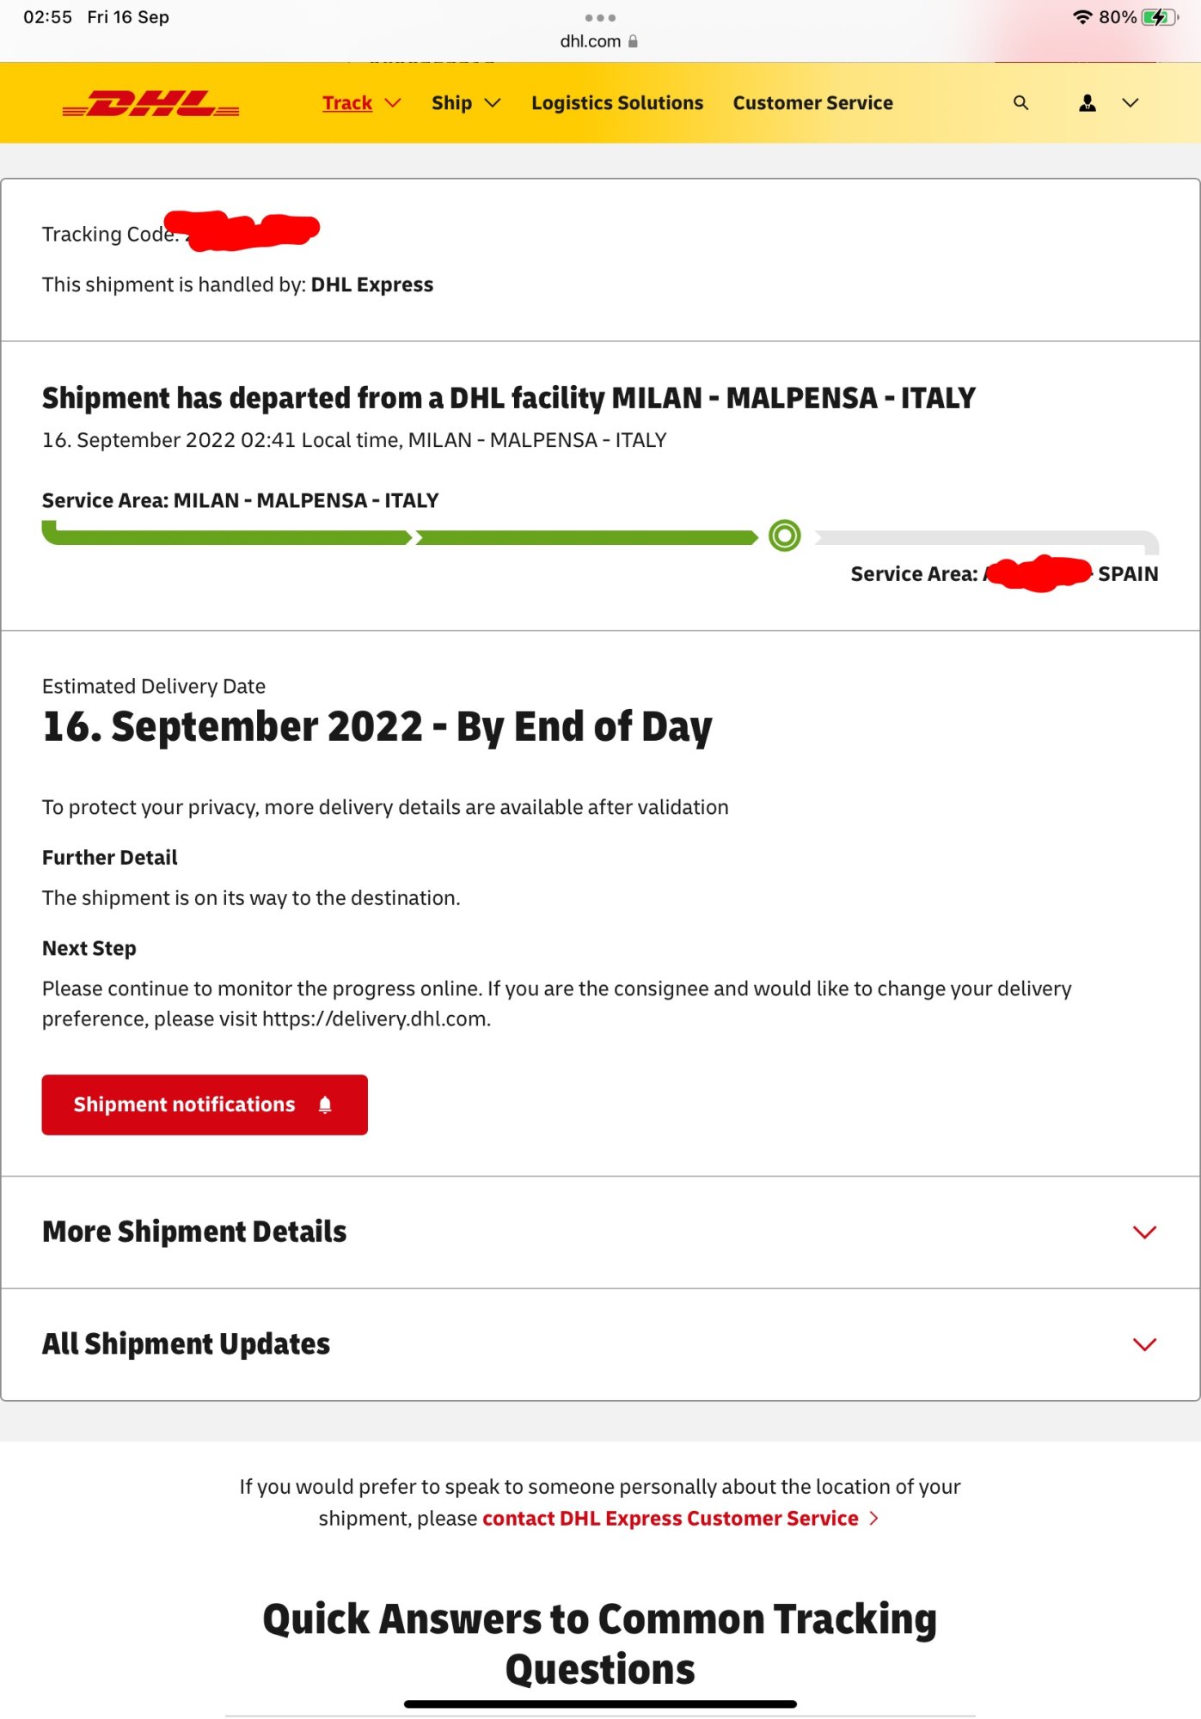Click the DHL logo

[x=150, y=103]
